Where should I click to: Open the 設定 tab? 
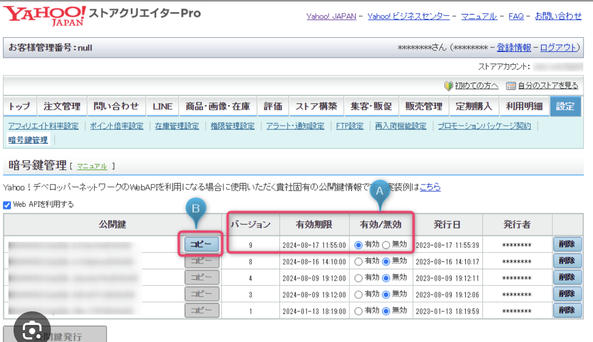click(x=565, y=107)
